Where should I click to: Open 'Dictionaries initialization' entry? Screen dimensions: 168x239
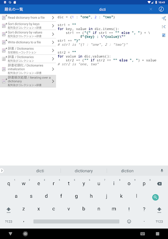[x=28, y=69]
